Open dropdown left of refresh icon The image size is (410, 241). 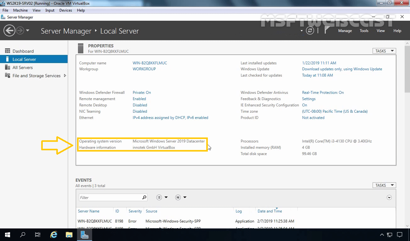click(x=302, y=31)
